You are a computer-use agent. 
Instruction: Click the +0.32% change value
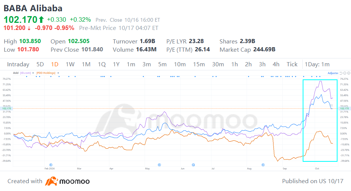(80, 20)
